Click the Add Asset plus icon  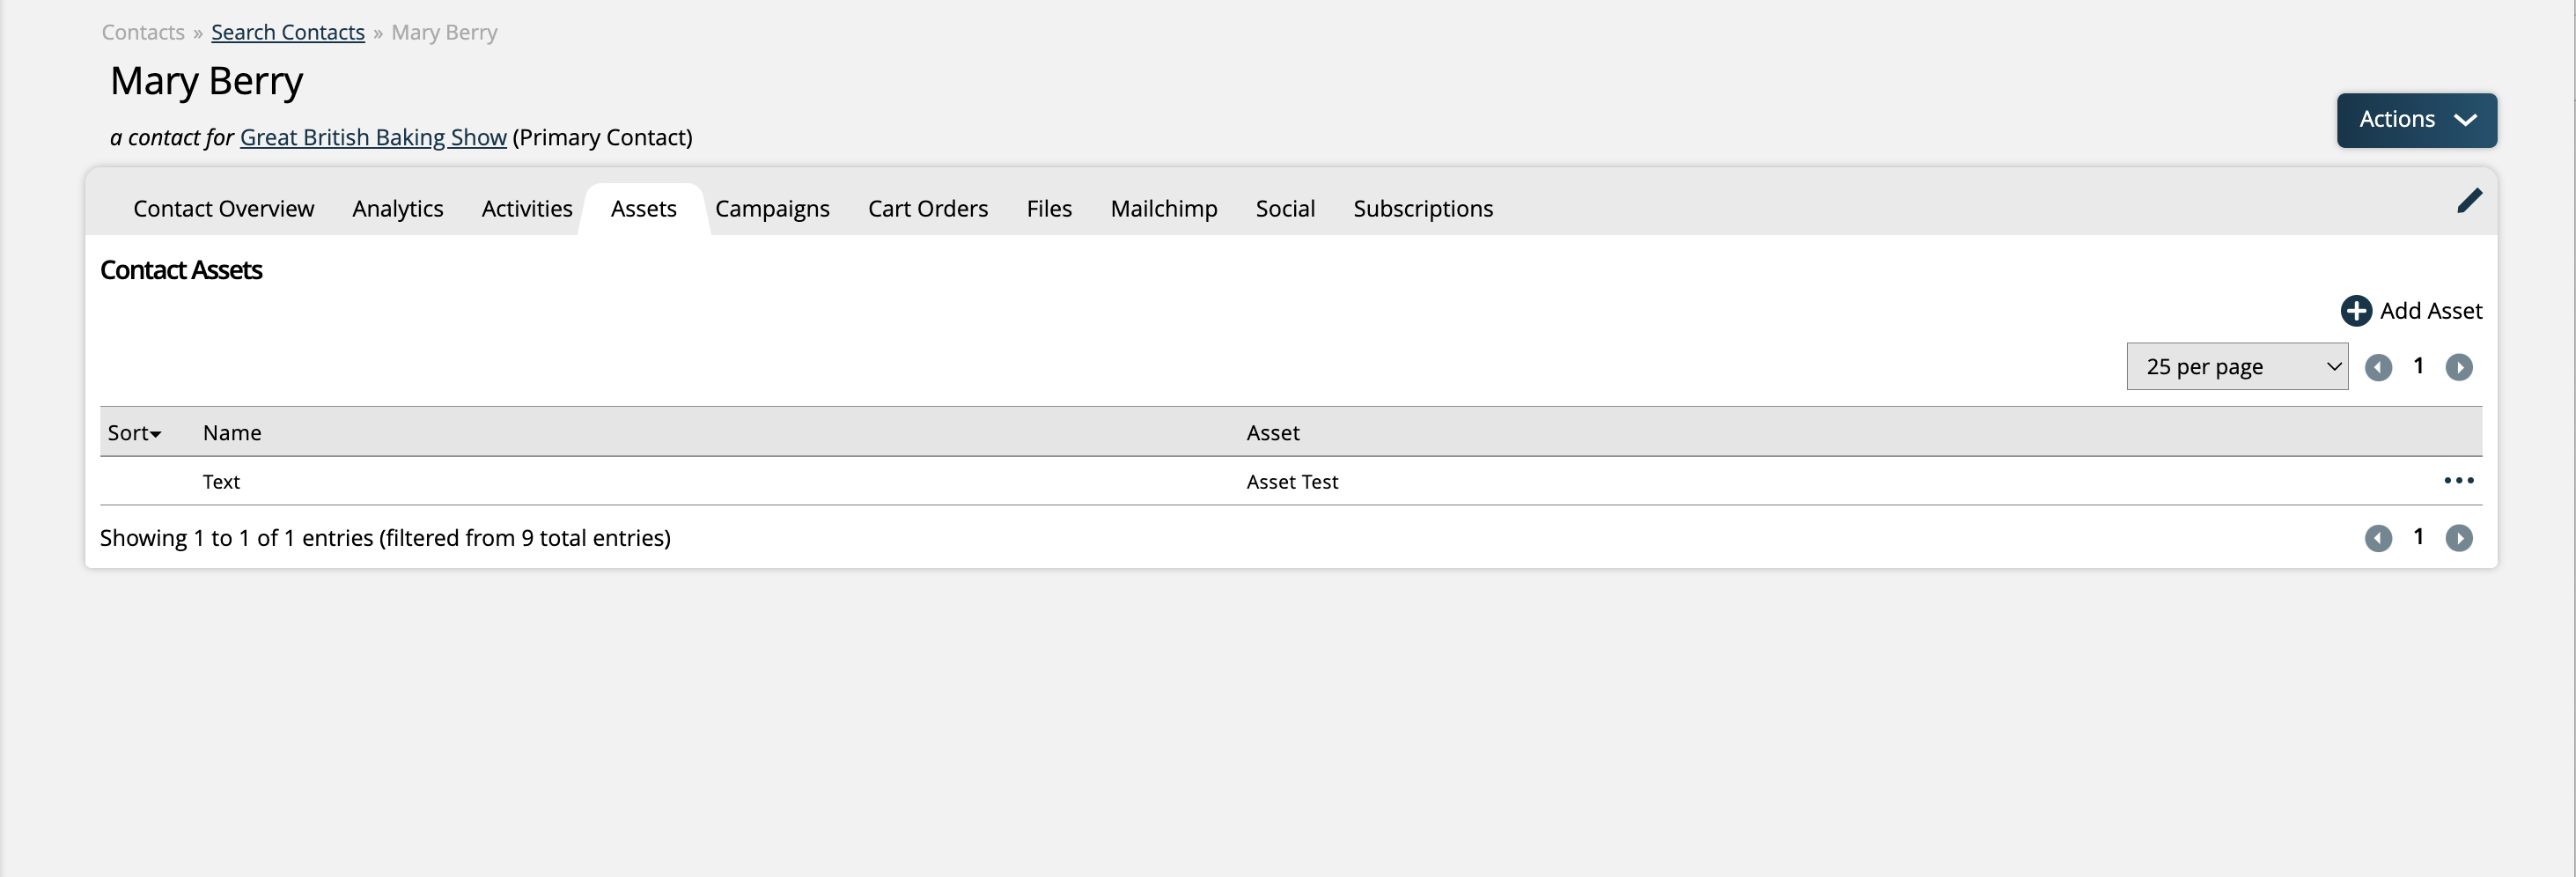click(x=2355, y=311)
